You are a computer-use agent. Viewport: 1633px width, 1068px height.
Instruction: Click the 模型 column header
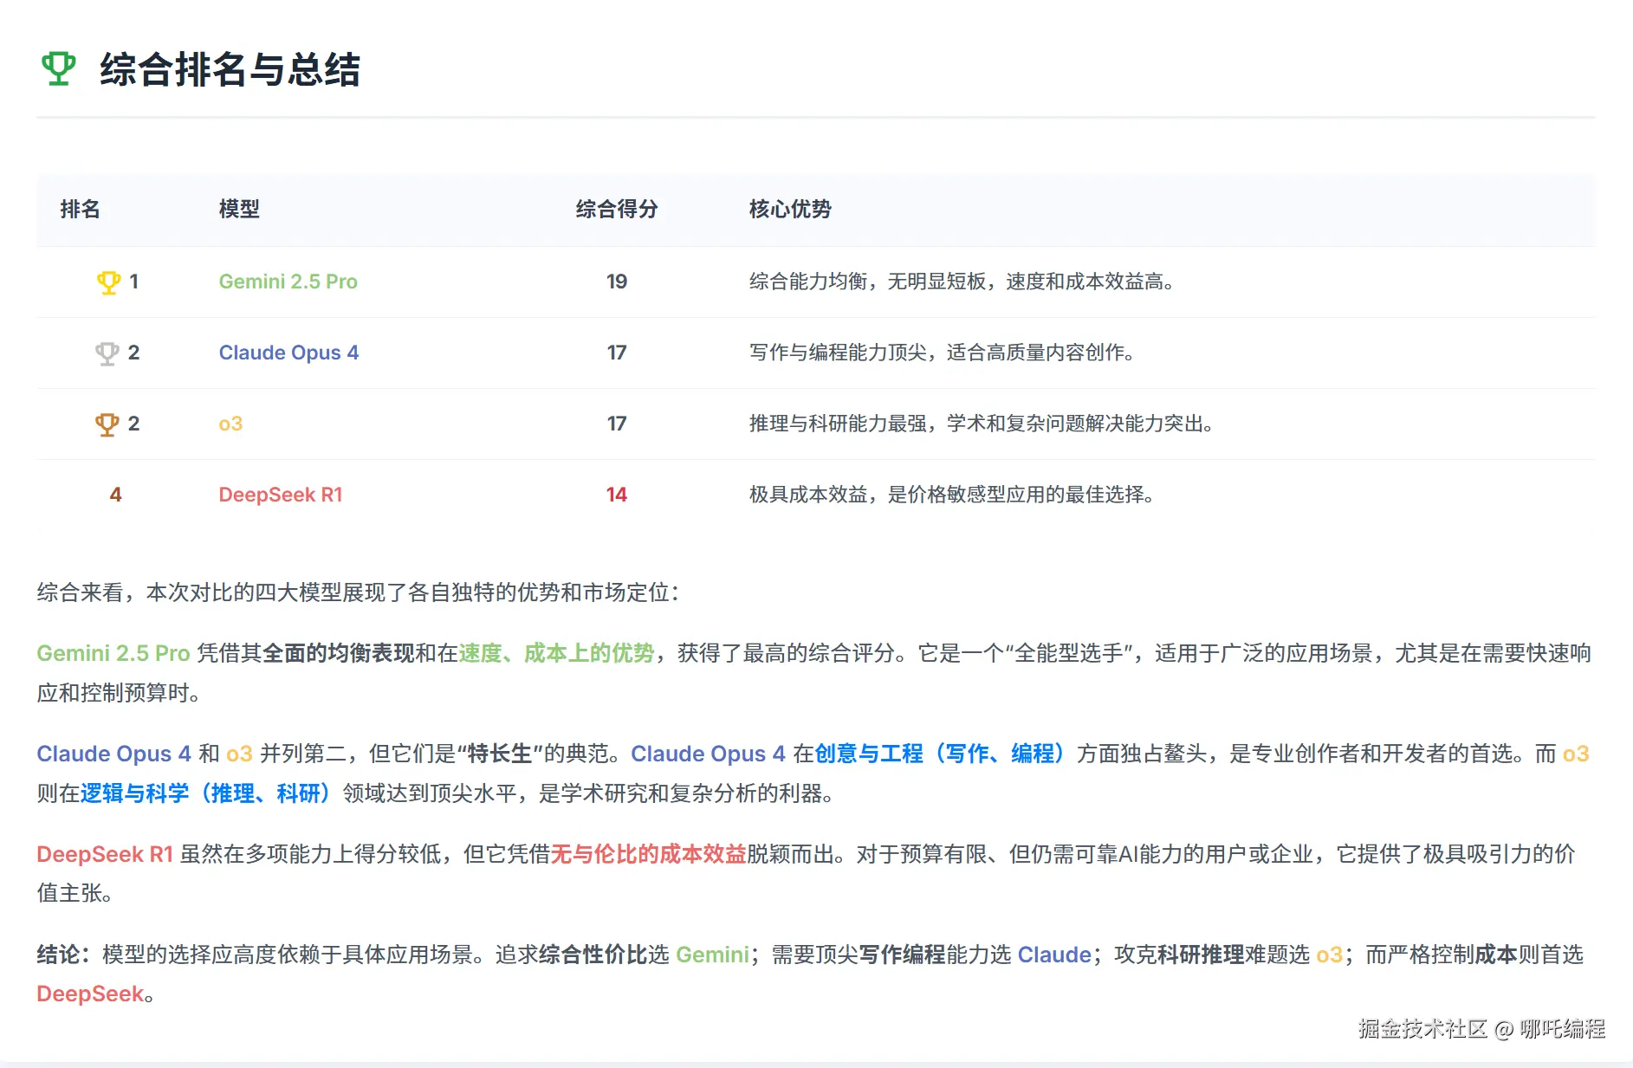coord(239,209)
